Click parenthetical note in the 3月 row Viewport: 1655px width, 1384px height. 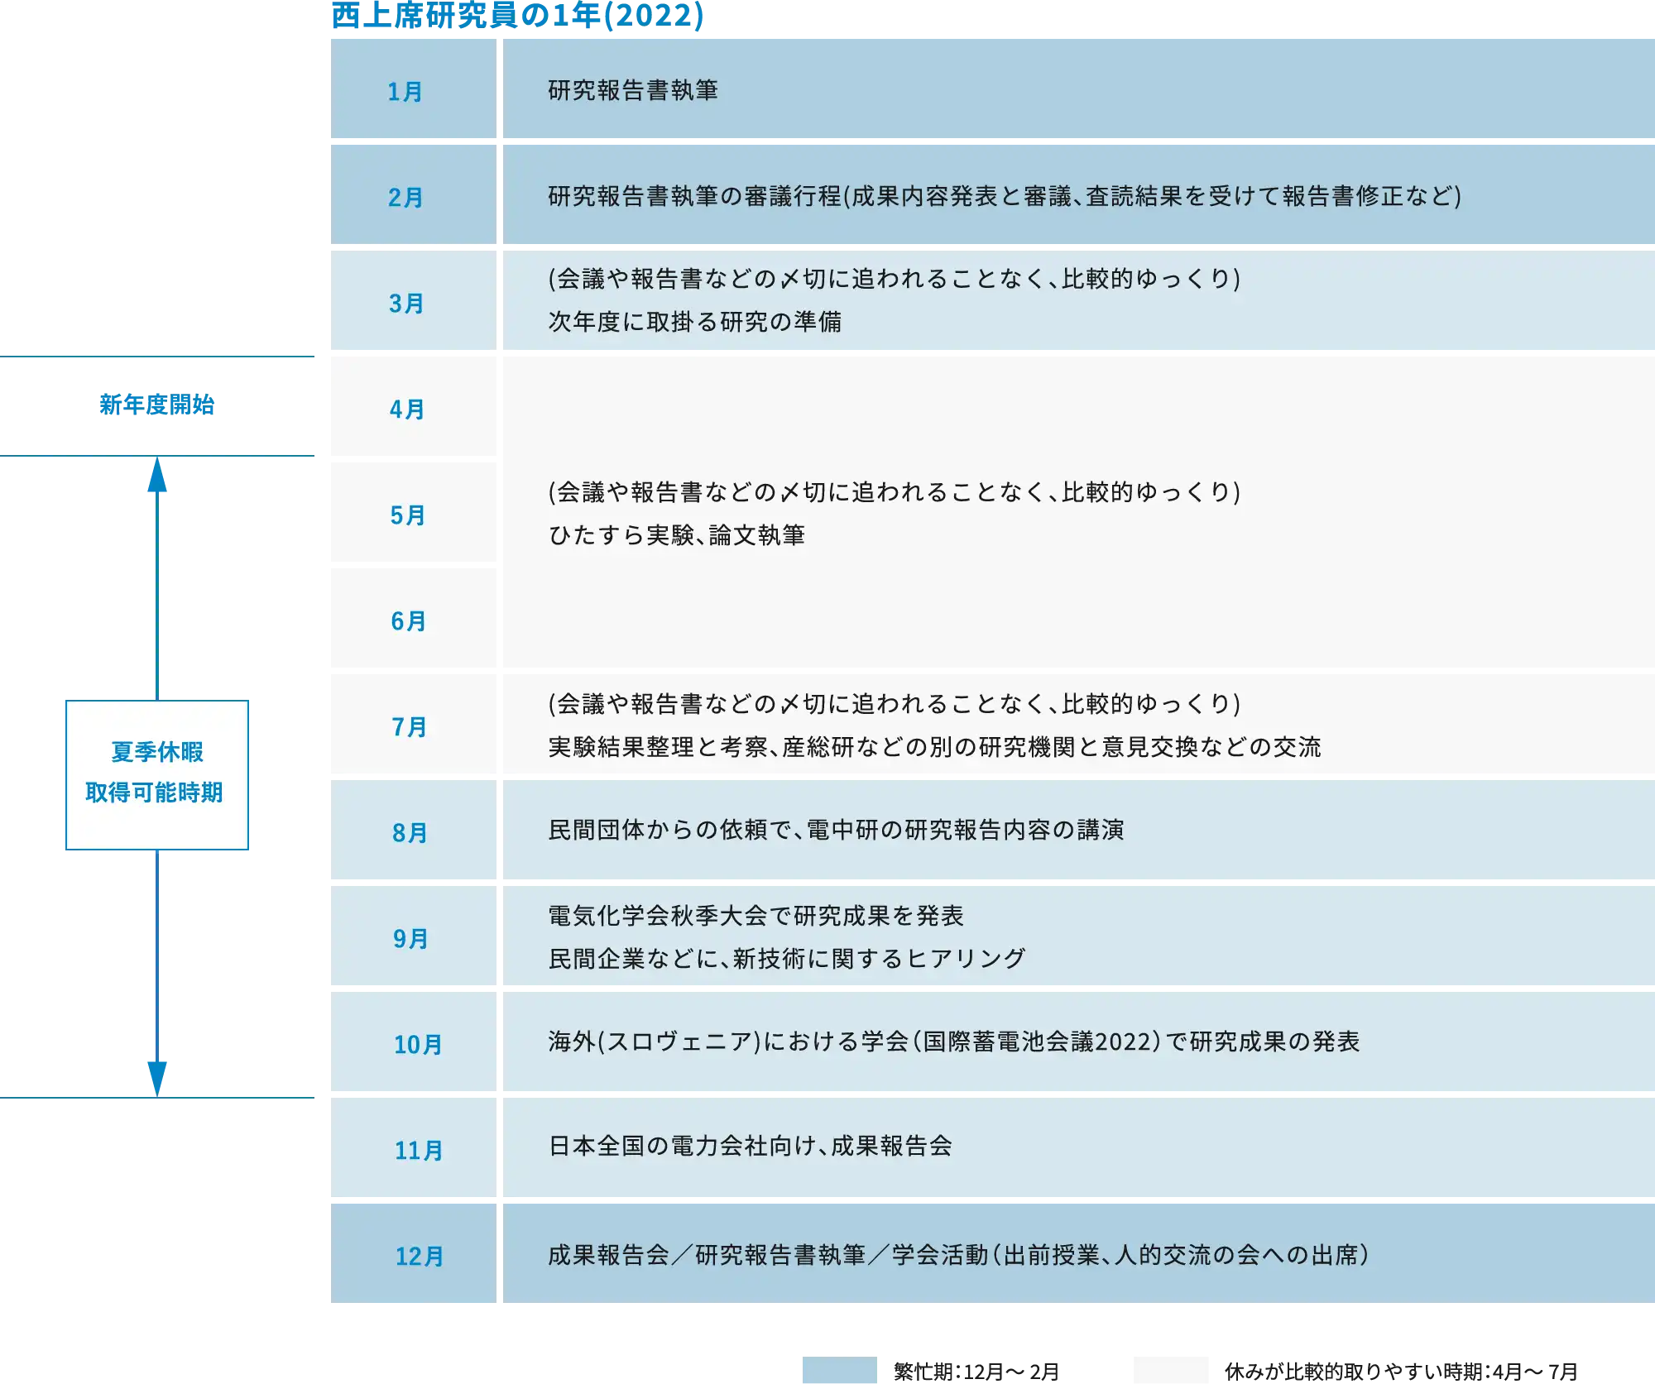click(x=894, y=279)
